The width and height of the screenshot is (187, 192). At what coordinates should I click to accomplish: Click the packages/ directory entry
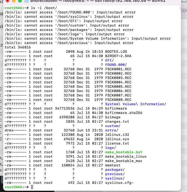tap(115, 170)
